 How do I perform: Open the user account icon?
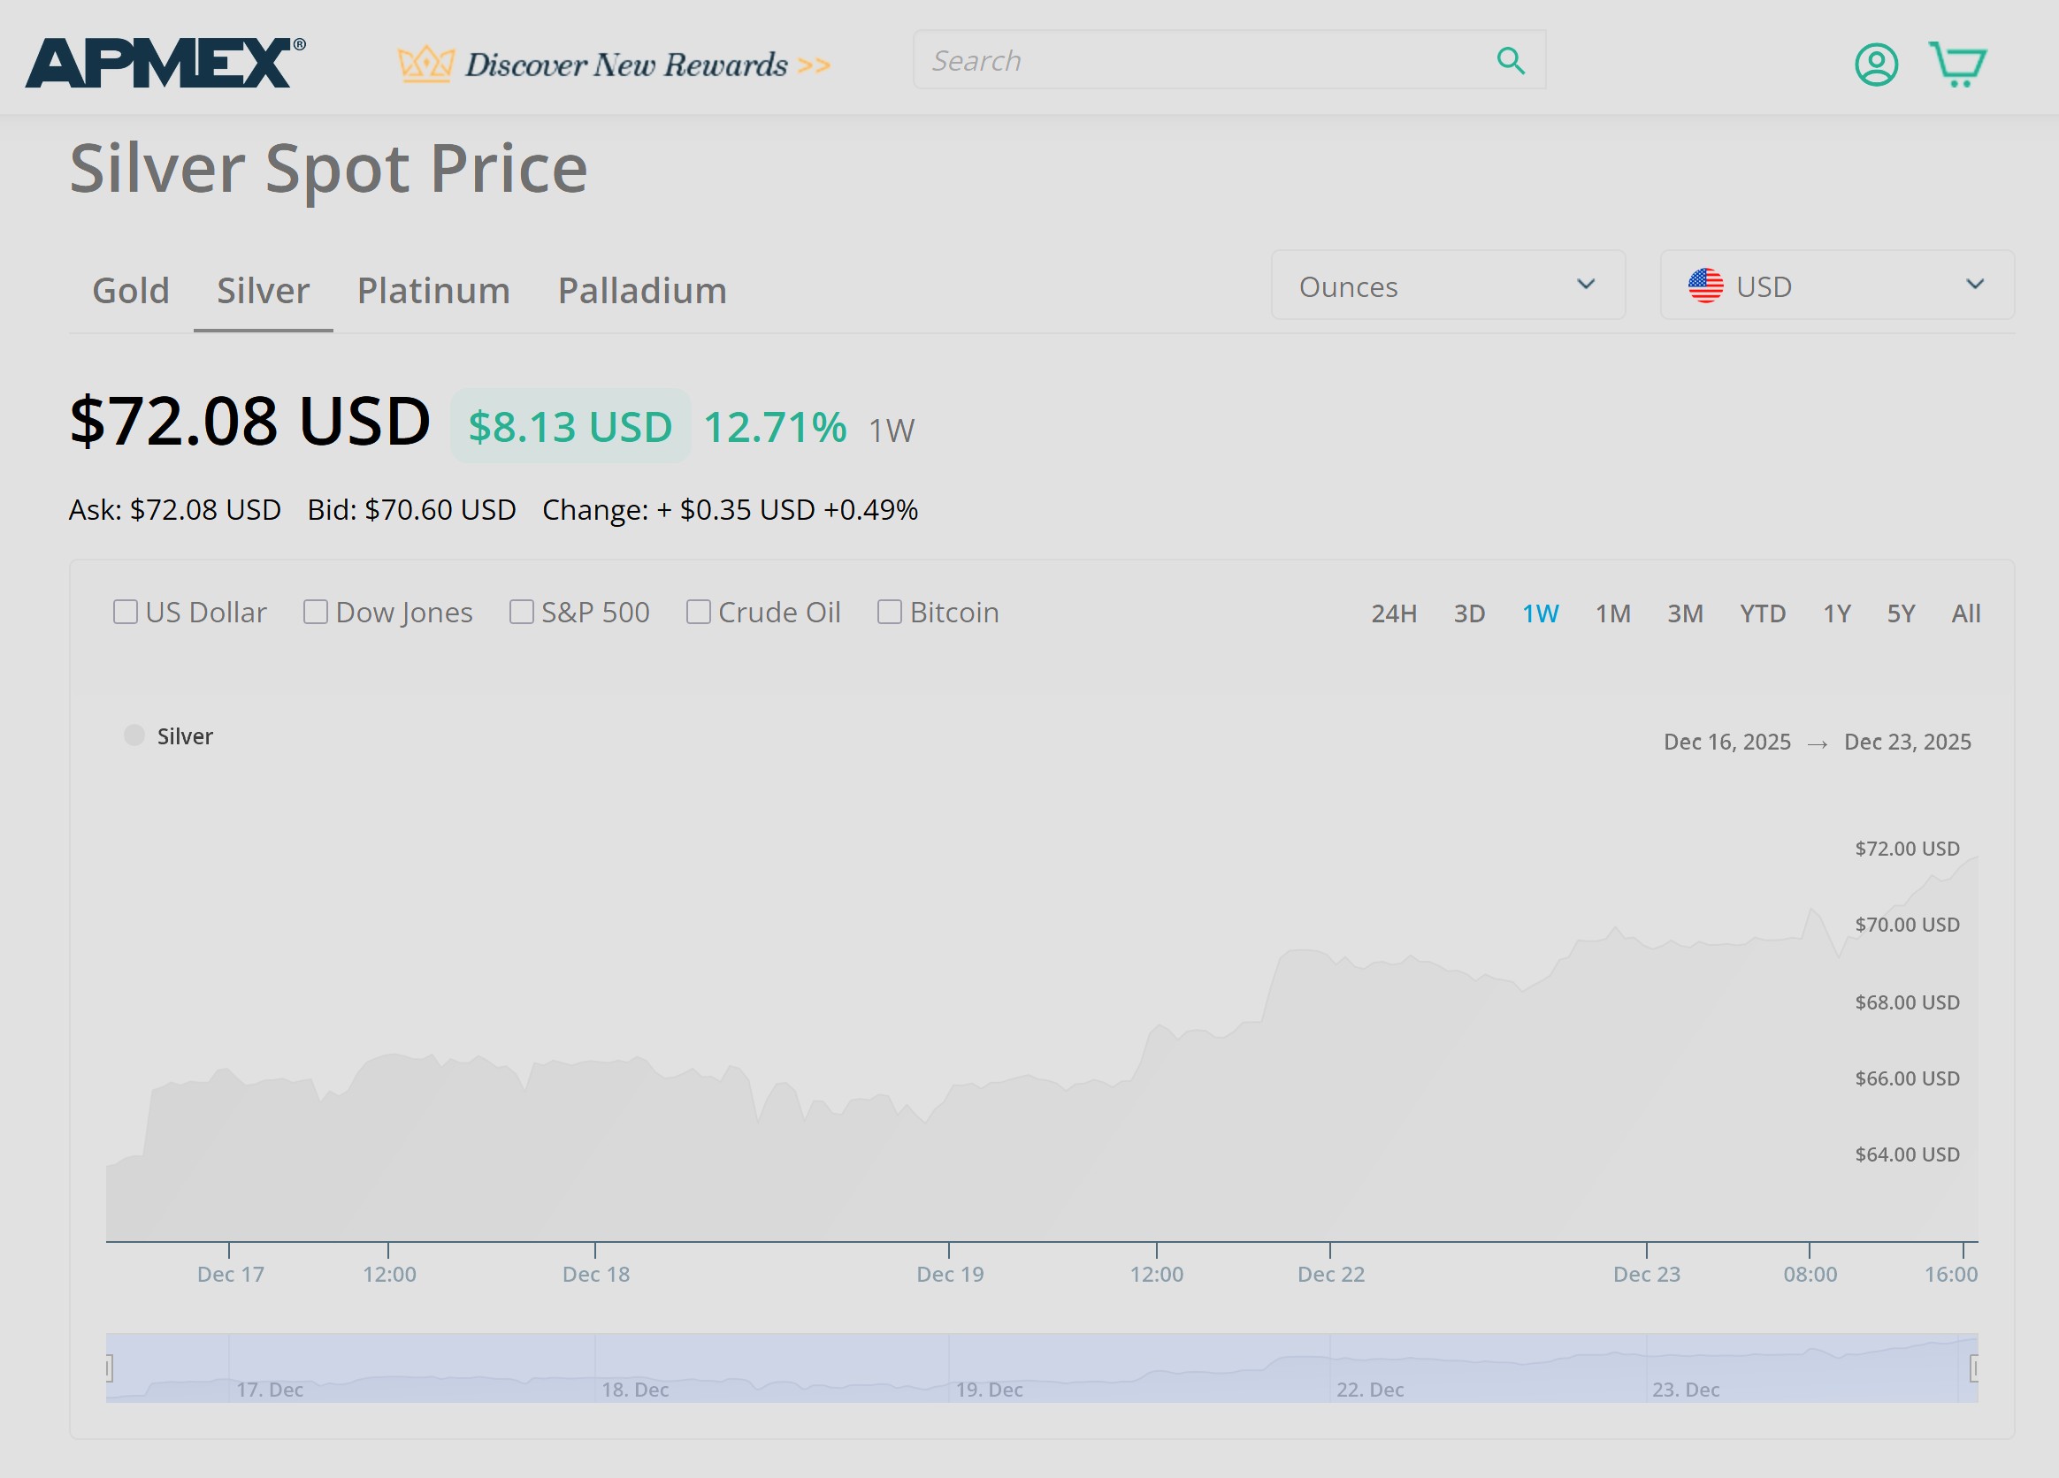tap(1876, 65)
